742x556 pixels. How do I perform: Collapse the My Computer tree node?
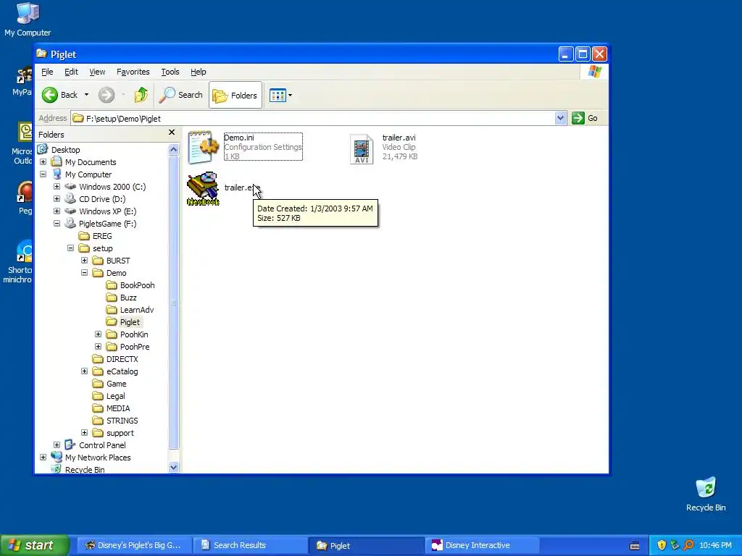(43, 174)
